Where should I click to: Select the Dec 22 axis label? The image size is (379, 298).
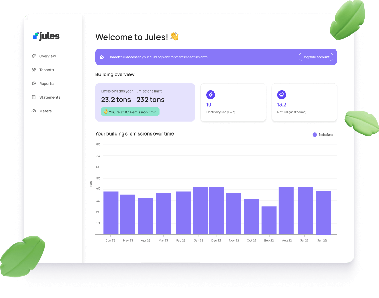click(x=216, y=240)
